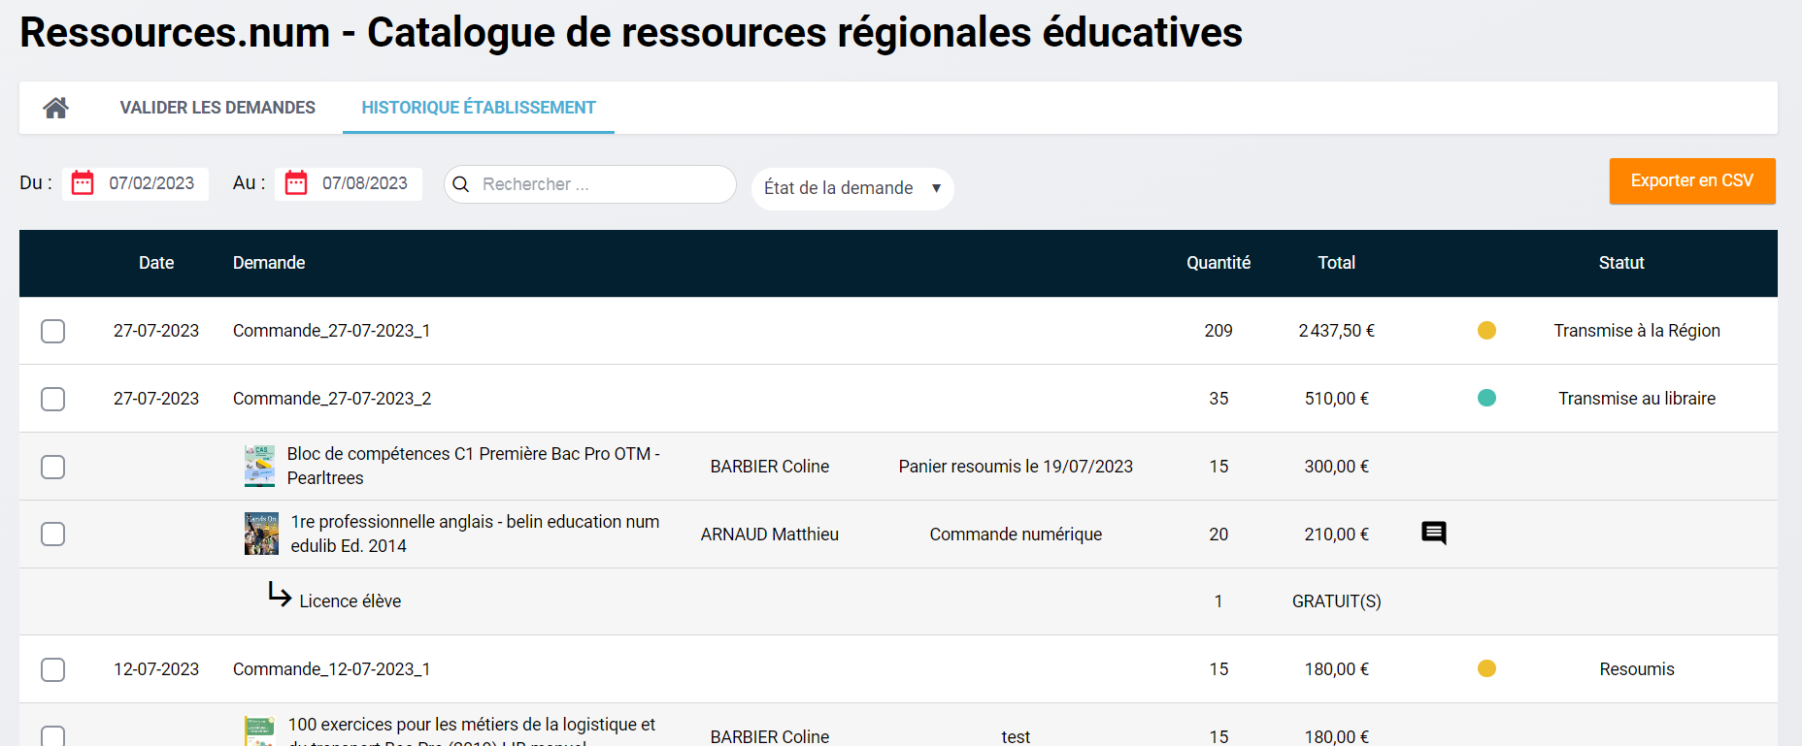This screenshot has height=746, width=1802.
Task: Switch to Valider les demandes tab
Action: pos(217,108)
